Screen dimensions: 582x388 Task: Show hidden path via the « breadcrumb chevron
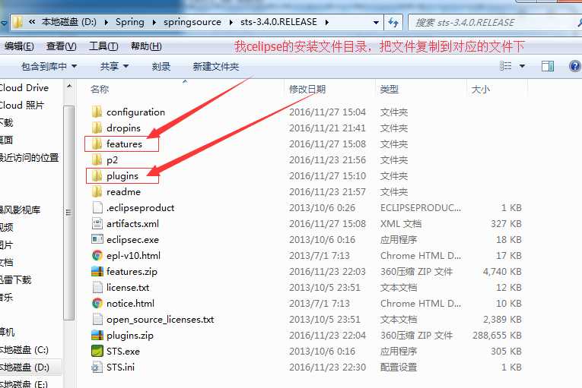click(x=32, y=22)
